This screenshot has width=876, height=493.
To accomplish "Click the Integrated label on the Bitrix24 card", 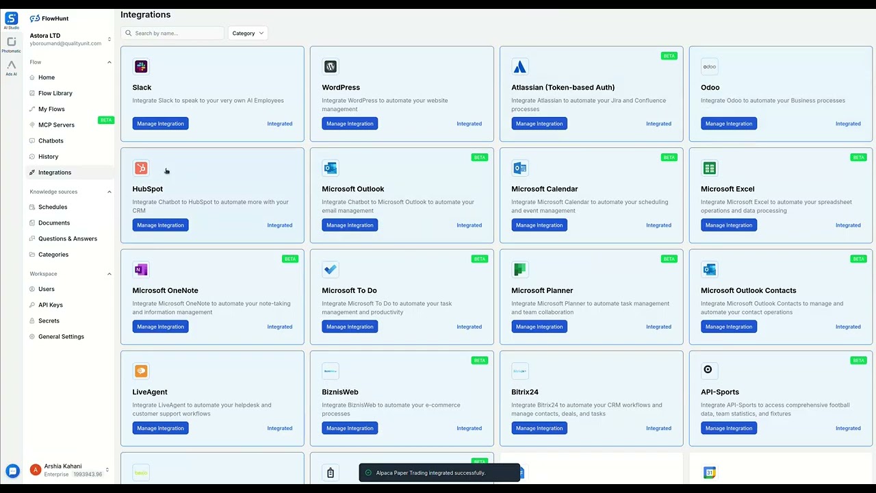I will point(658,428).
